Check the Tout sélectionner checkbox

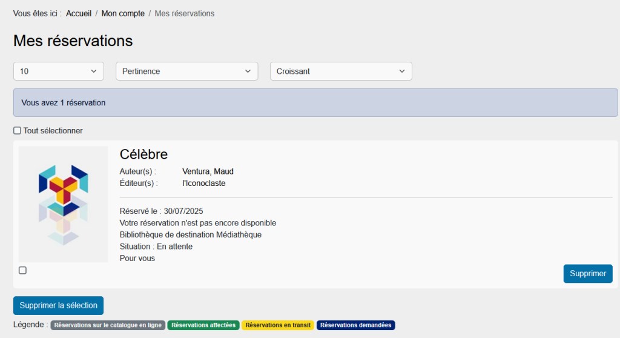click(18, 131)
